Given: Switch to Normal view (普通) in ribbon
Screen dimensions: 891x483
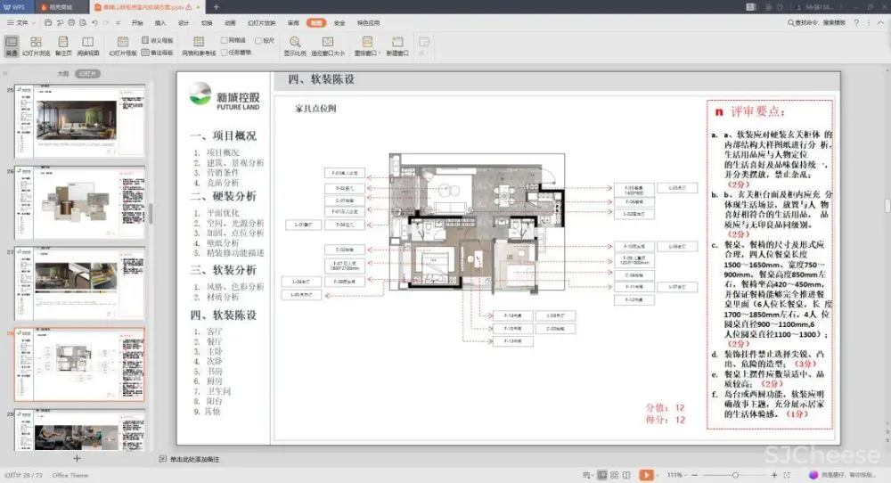Looking at the screenshot, I should click(x=12, y=45).
